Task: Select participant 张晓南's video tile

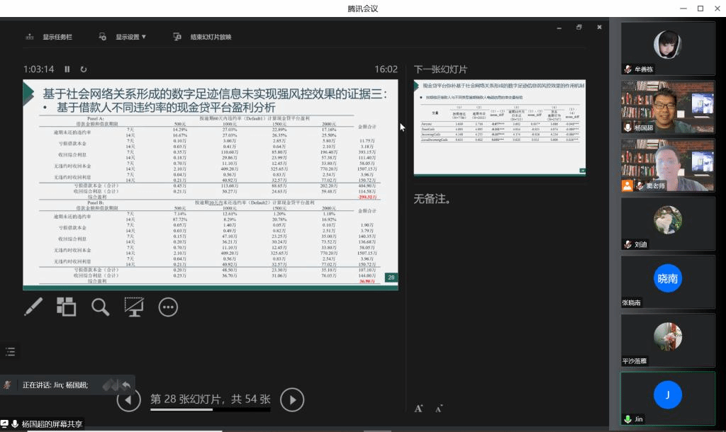Action: (667, 281)
